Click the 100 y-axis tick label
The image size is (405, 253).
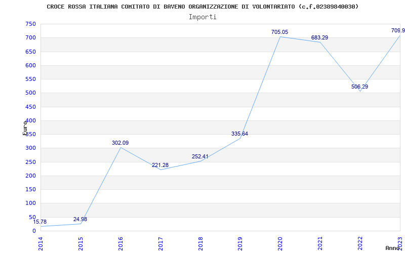click(x=30, y=203)
